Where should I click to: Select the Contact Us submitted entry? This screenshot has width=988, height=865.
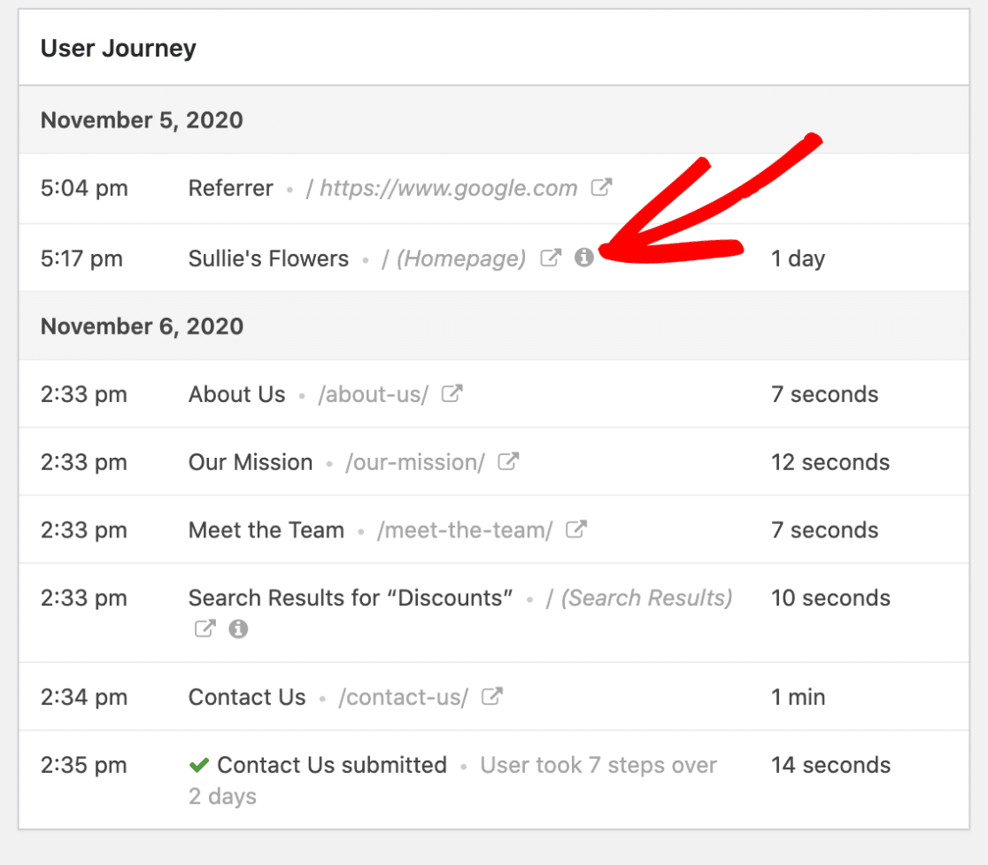point(332,765)
